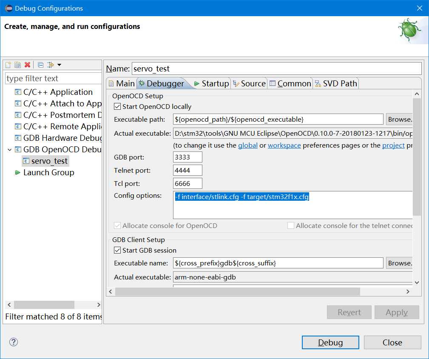The height and width of the screenshot is (359, 429).
Task: Click the Revert button
Action: 349,312
